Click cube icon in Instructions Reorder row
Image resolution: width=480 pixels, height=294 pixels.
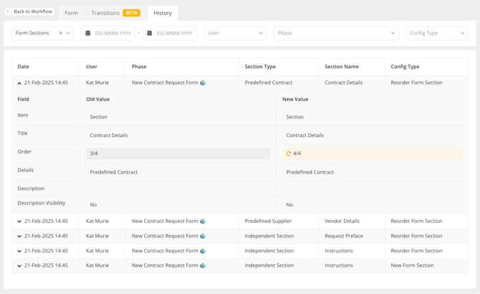click(203, 251)
